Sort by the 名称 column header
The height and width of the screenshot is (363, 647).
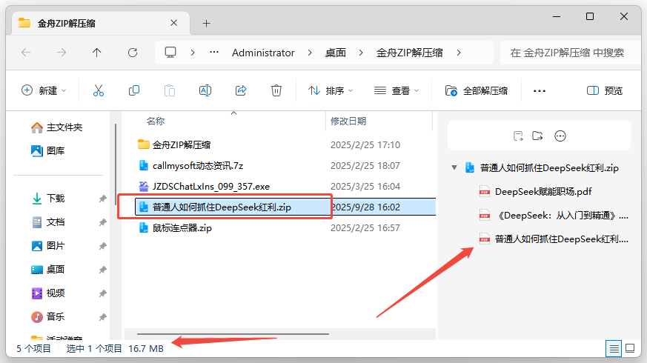pos(156,121)
